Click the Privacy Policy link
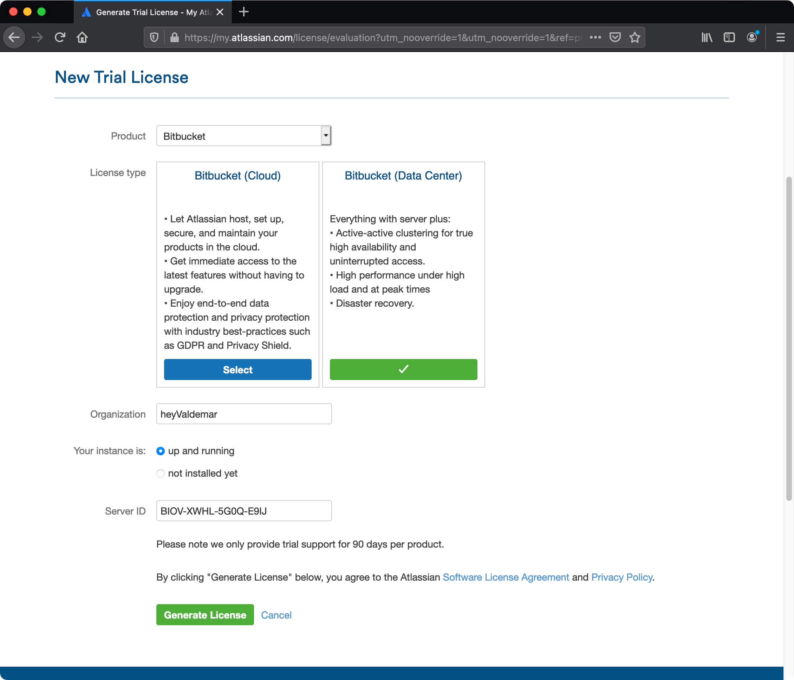 [x=621, y=577]
